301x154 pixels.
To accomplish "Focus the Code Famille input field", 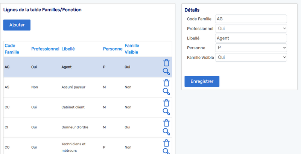I will pos(251,19).
